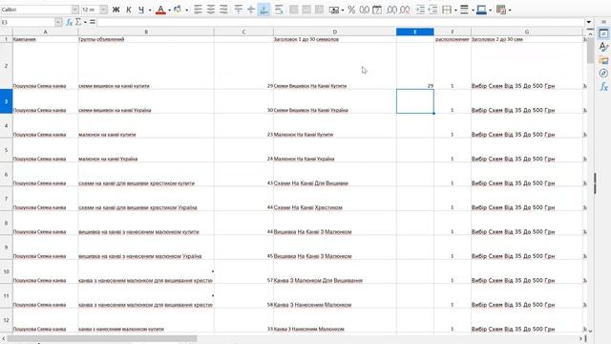This screenshot has width=611, height=344.
Task: Select row 6 header
Action: click(7, 174)
